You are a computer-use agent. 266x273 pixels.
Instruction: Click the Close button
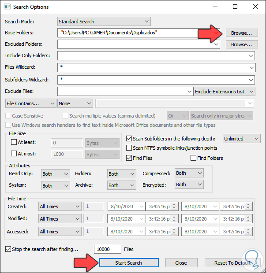(181, 263)
